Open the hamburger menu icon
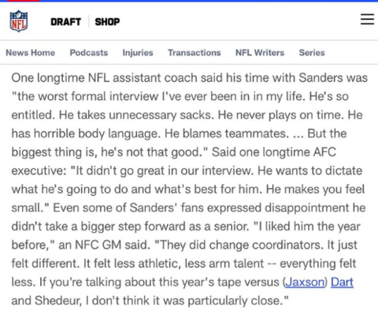378x317 pixels. pos(367,20)
